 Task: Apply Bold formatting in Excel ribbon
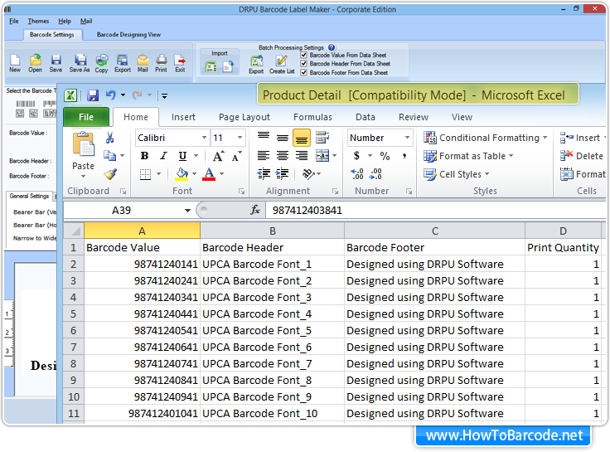point(144,156)
